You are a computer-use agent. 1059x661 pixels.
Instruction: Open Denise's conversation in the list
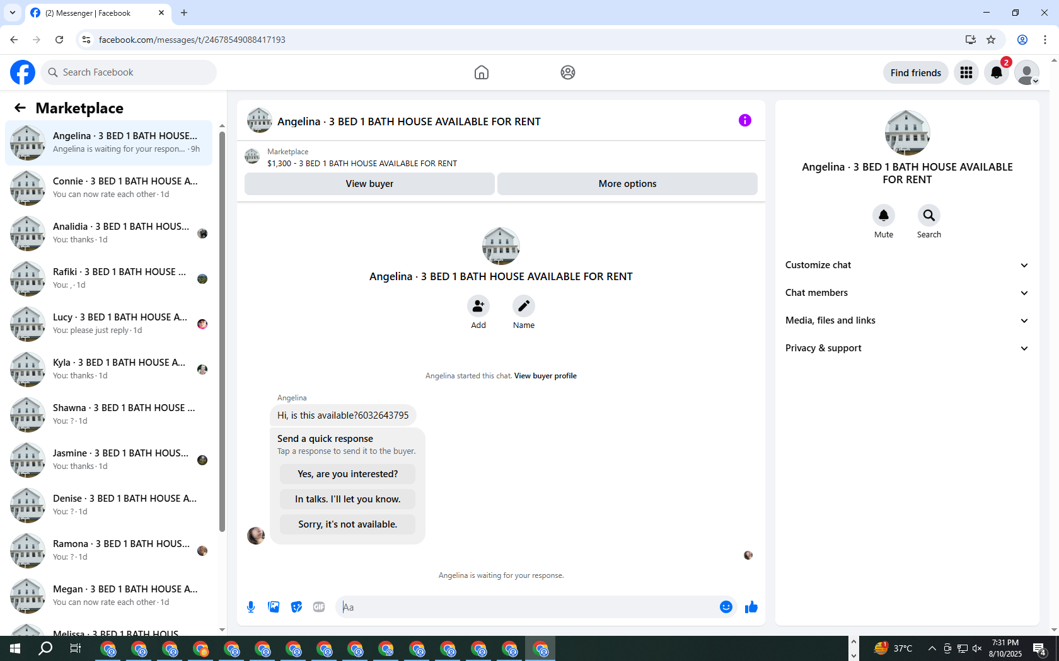(x=109, y=505)
